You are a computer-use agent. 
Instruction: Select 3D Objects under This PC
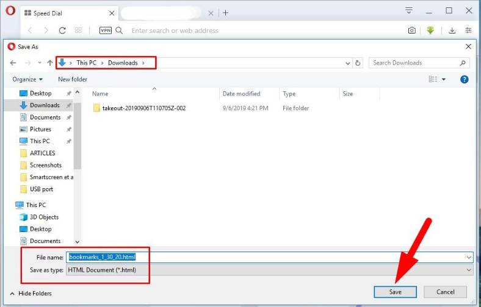pos(44,217)
